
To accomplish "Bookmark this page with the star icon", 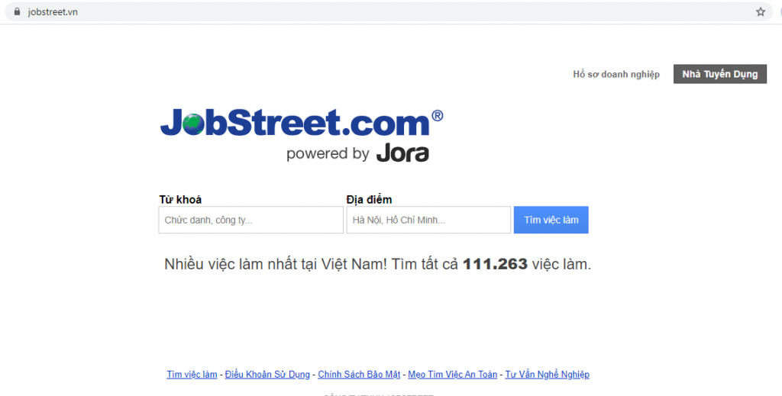I will click(760, 12).
